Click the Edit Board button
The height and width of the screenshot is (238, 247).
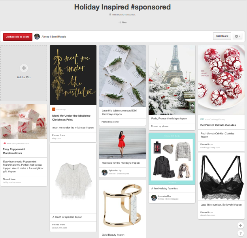click(222, 36)
